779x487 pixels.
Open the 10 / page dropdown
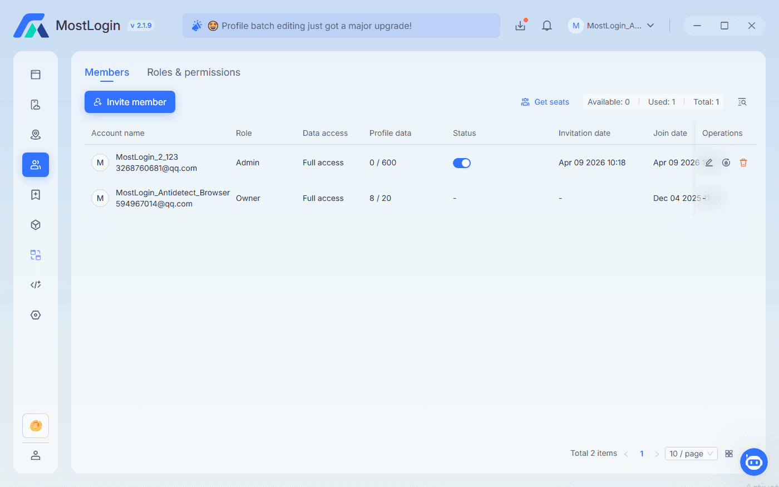[691, 454]
